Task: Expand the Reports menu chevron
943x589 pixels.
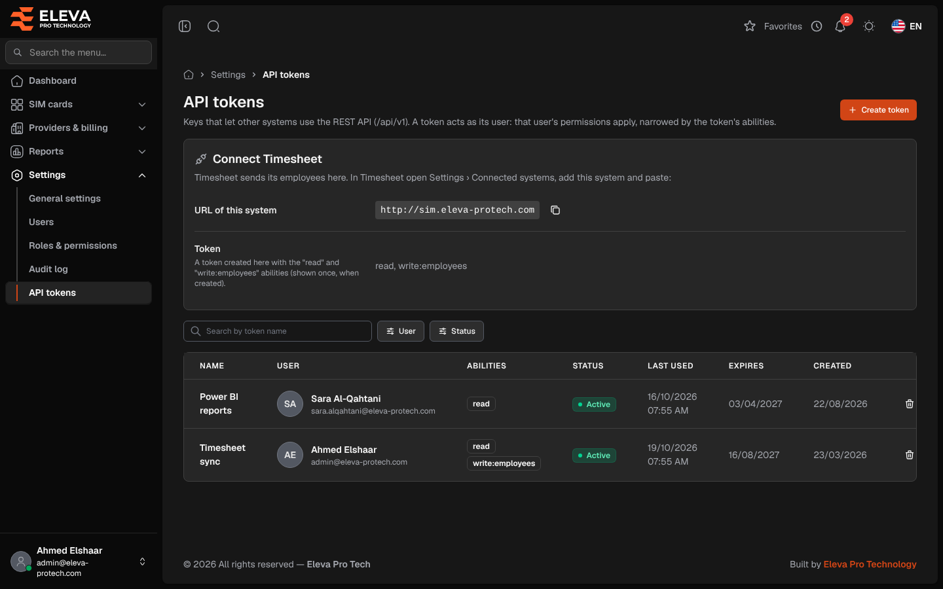Action: (142, 152)
